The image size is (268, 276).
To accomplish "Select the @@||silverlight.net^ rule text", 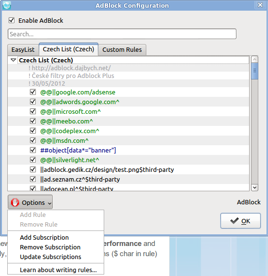I will tap(70, 160).
